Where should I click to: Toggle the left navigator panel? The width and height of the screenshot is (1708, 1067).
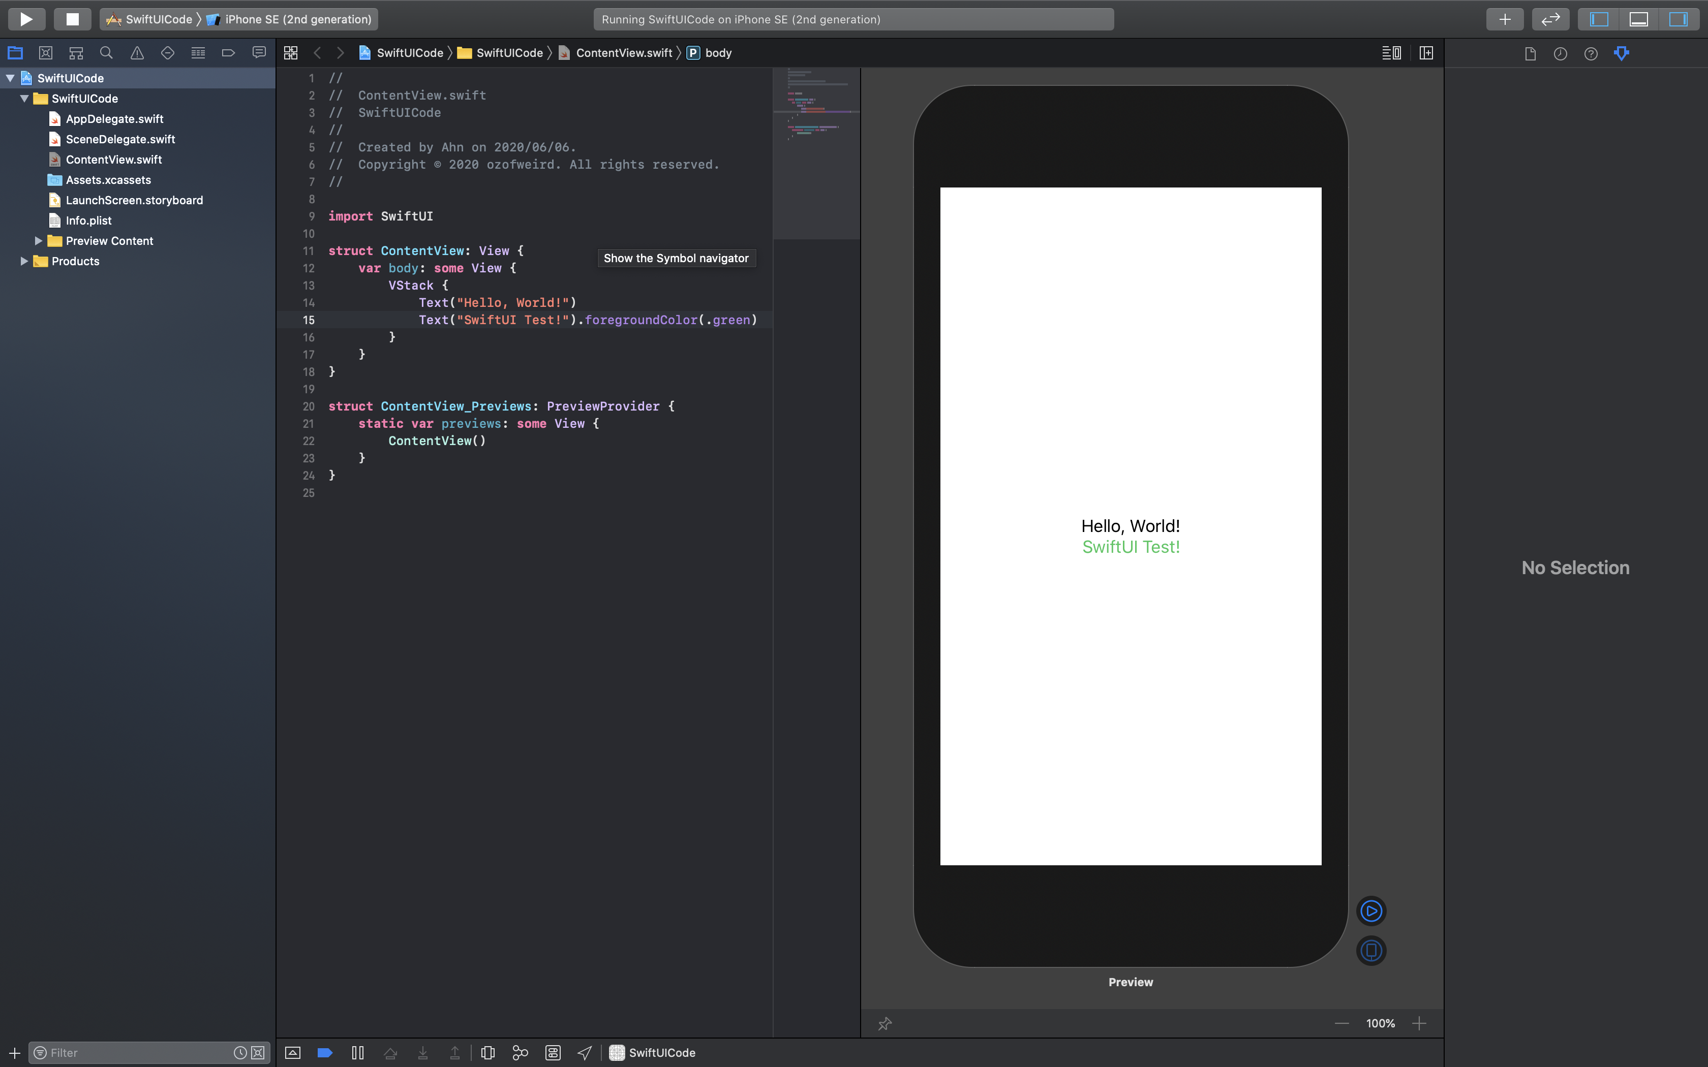[1599, 19]
